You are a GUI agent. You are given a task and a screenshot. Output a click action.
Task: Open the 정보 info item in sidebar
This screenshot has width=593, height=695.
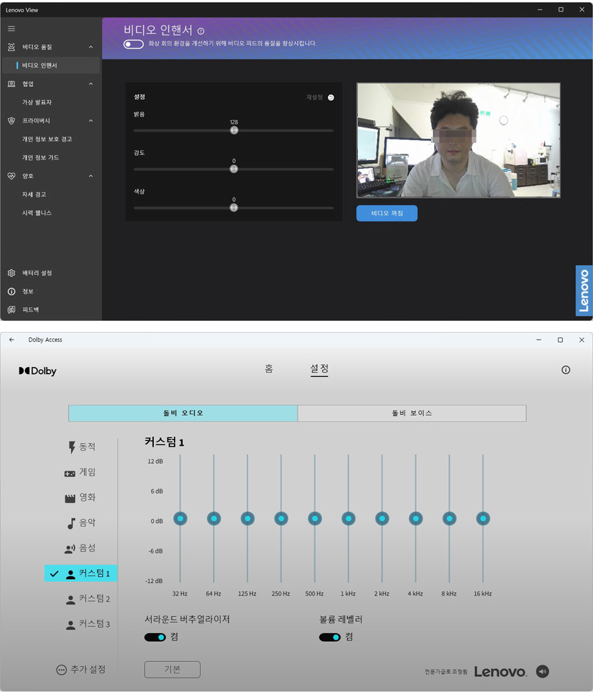coord(27,292)
